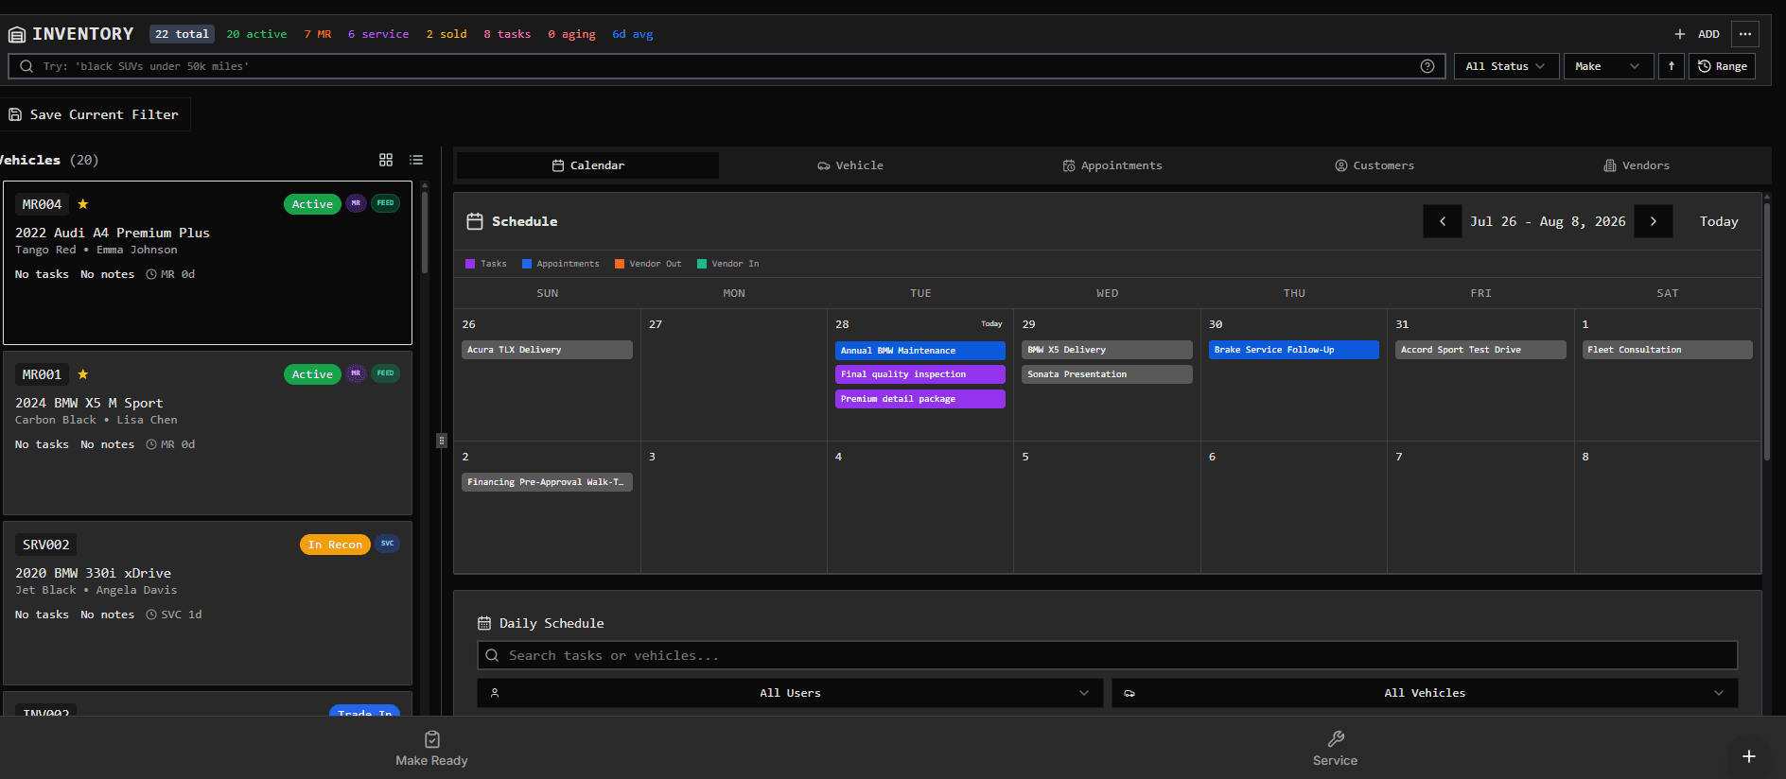The height and width of the screenshot is (779, 1786).
Task: Open Accord Sport Test Drive event
Action: click(x=1480, y=350)
